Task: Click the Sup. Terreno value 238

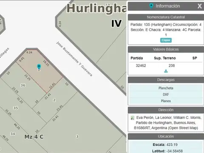Action: [x=172, y=65]
